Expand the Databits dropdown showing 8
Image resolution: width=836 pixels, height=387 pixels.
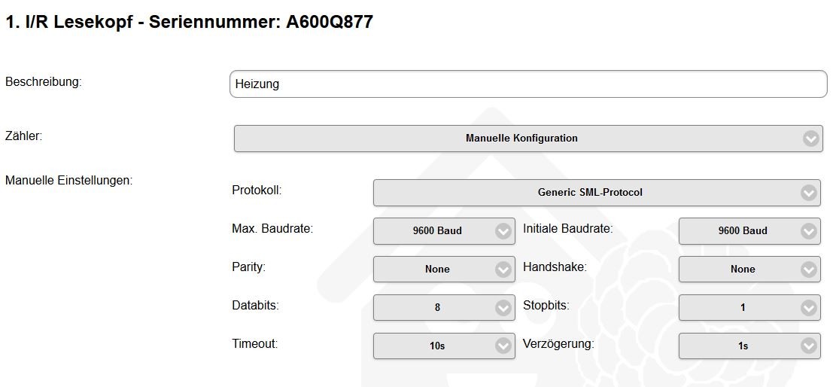coord(436,308)
